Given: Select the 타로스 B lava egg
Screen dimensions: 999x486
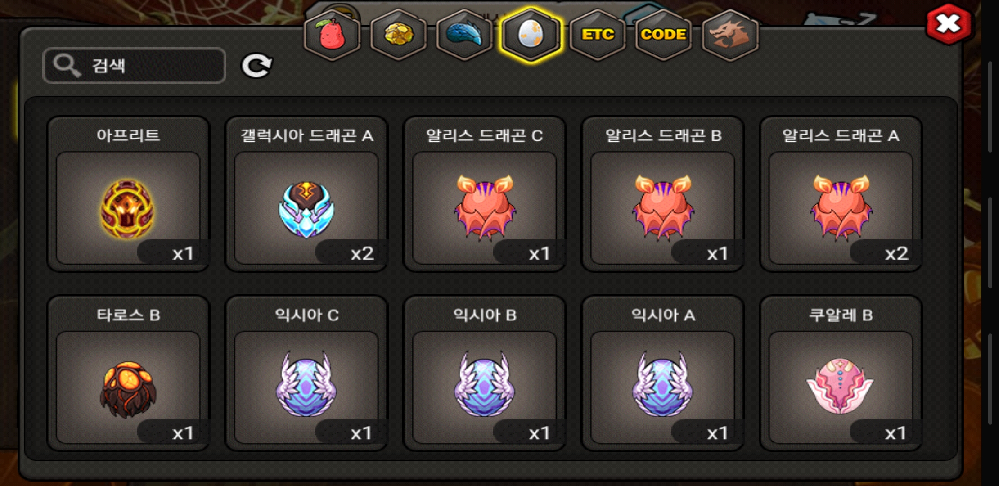Looking at the screenshot, I should point(128,373).
